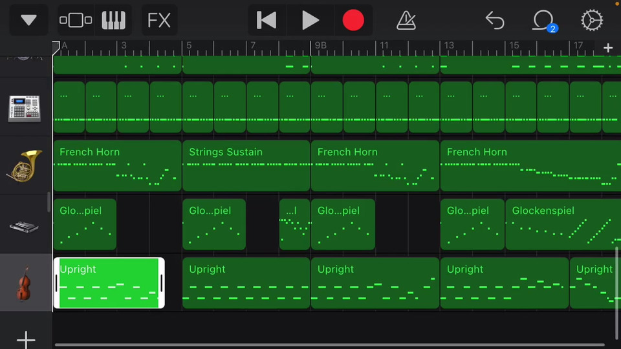621x349 pixels.
Task: Click ruler at bar 17
Action: [578, 45]
